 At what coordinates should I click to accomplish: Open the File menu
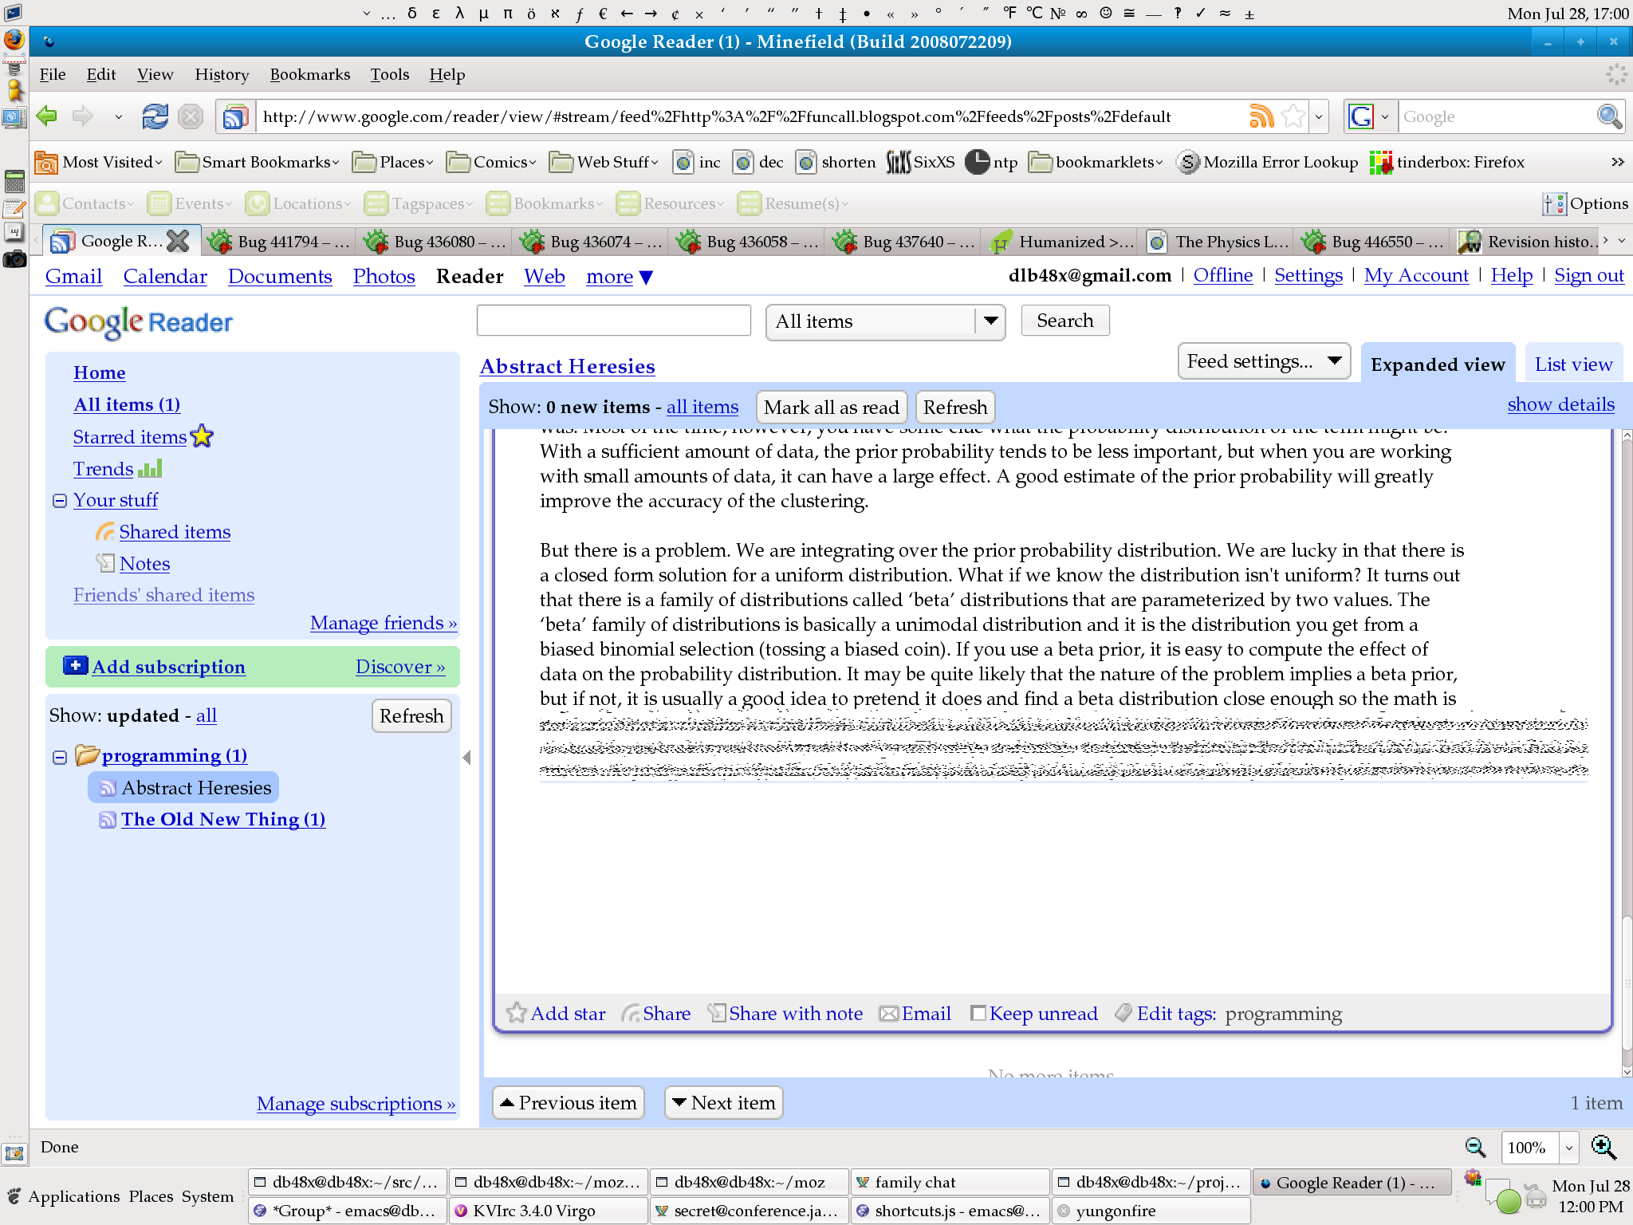coord(53,74)
